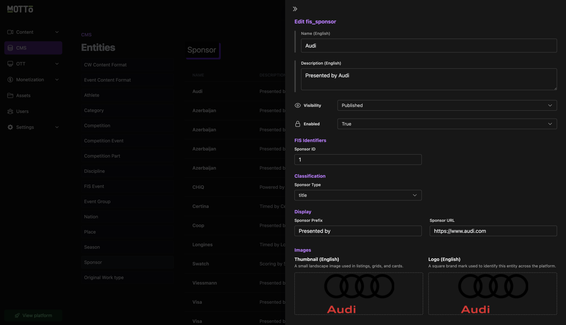Open the Longines sponsor row

[236, 244]
